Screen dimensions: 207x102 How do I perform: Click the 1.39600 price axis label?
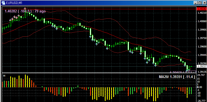201,47
